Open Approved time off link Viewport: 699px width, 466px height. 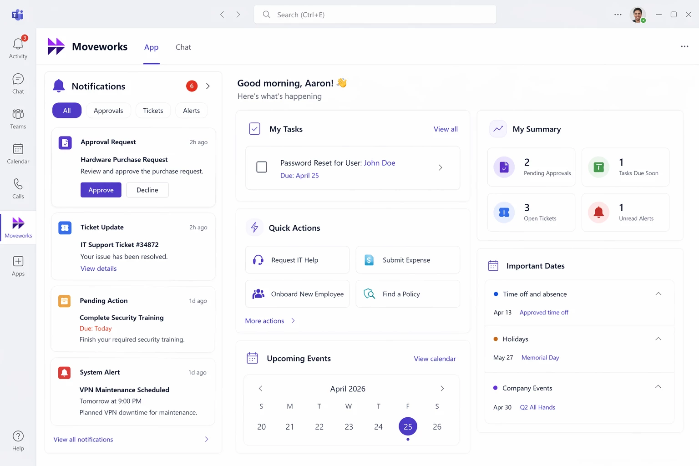(x=544, y=313)
